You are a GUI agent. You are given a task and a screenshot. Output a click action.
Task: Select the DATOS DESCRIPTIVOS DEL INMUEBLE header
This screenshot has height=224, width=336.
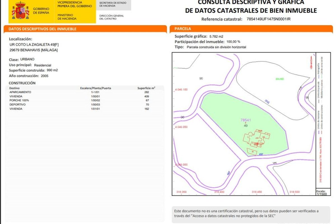point(43,29)
